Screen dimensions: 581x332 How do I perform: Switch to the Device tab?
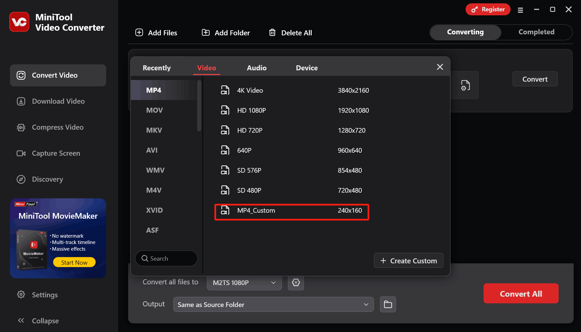pos(307,68)
